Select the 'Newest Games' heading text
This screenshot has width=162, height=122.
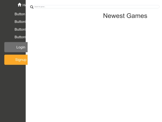(x=125, y=16)
